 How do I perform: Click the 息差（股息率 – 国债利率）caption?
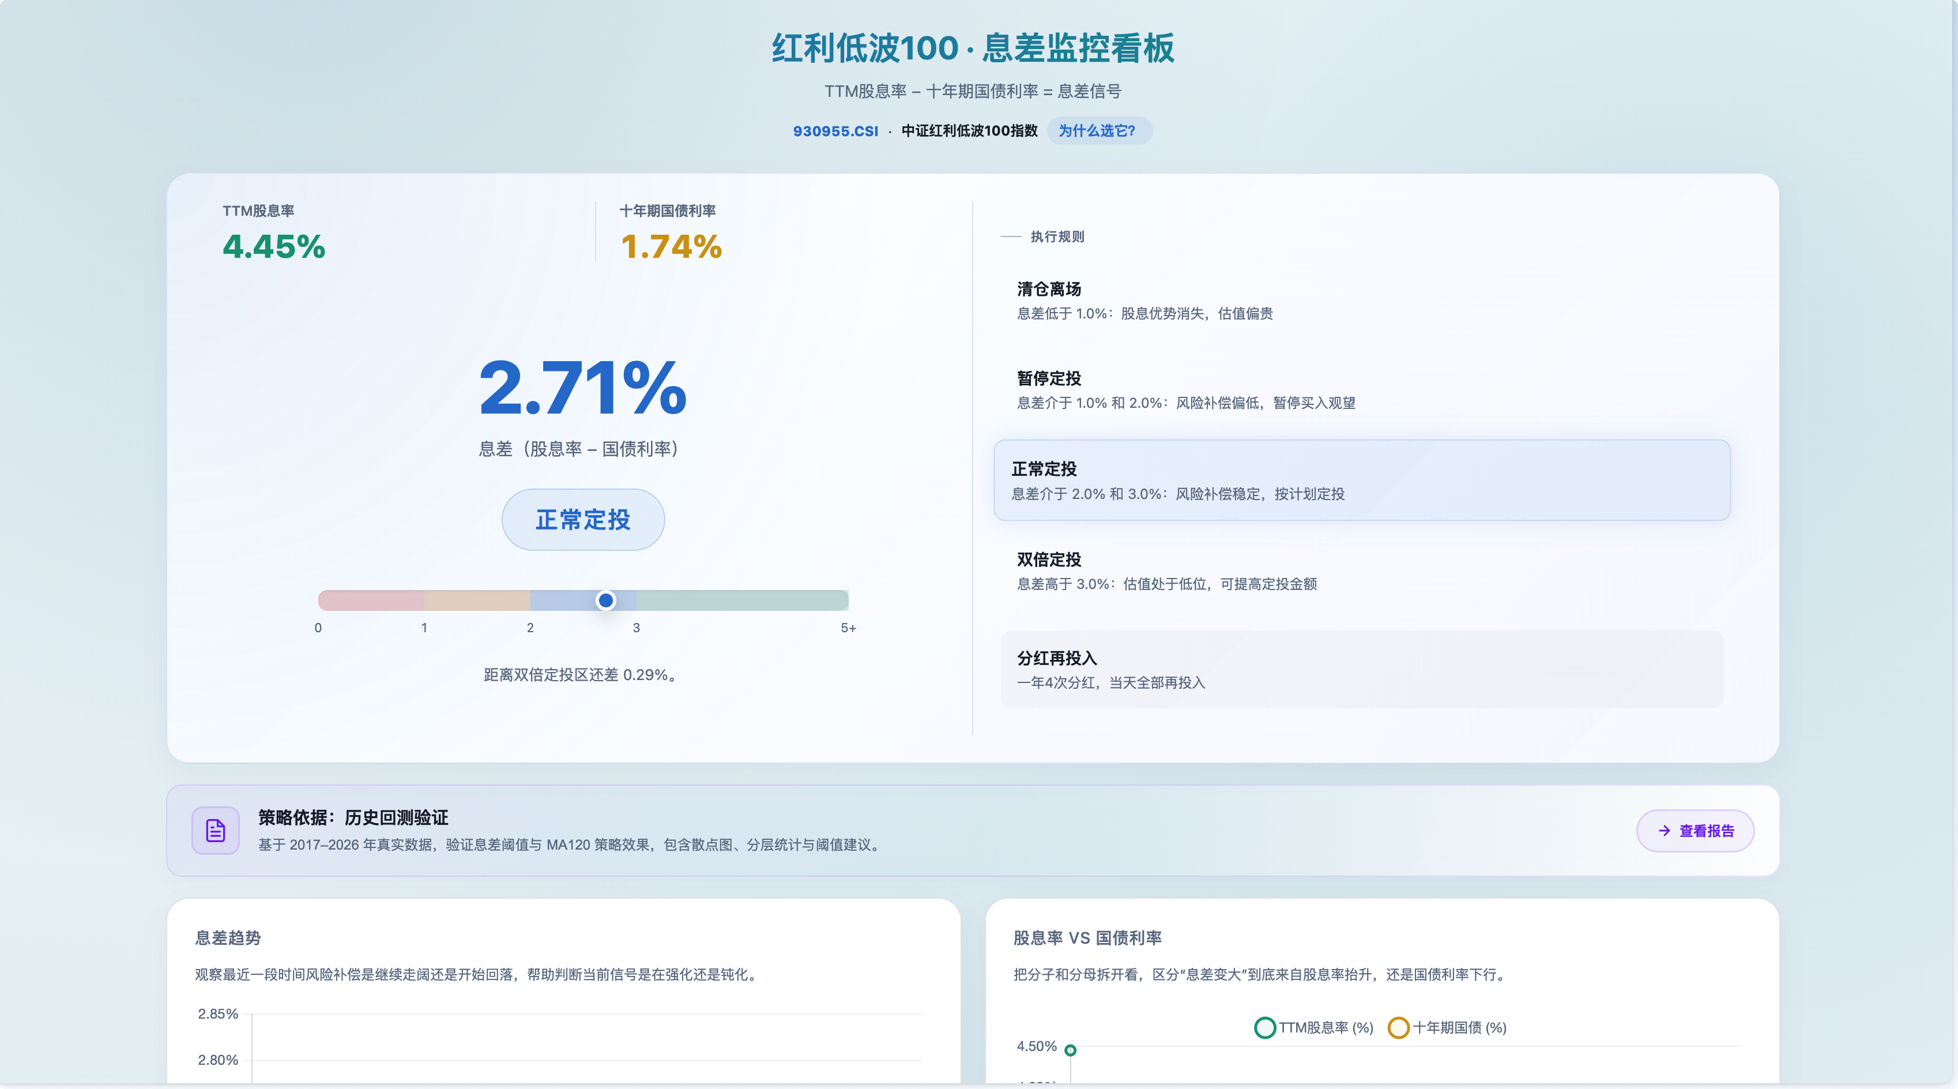tap(578, 449)
